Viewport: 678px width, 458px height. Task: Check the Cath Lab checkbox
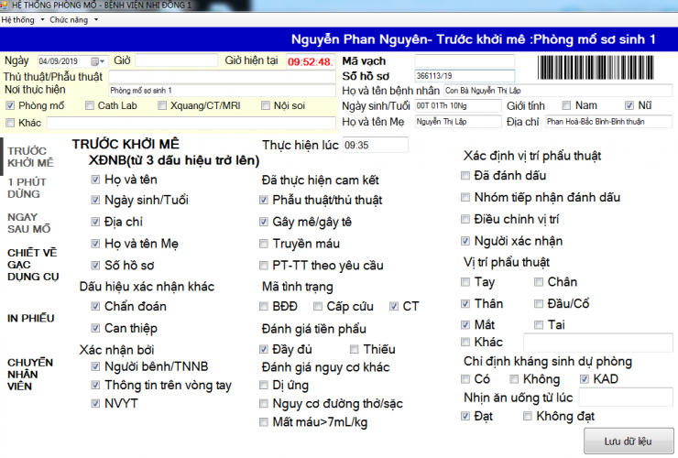point(90,105)
